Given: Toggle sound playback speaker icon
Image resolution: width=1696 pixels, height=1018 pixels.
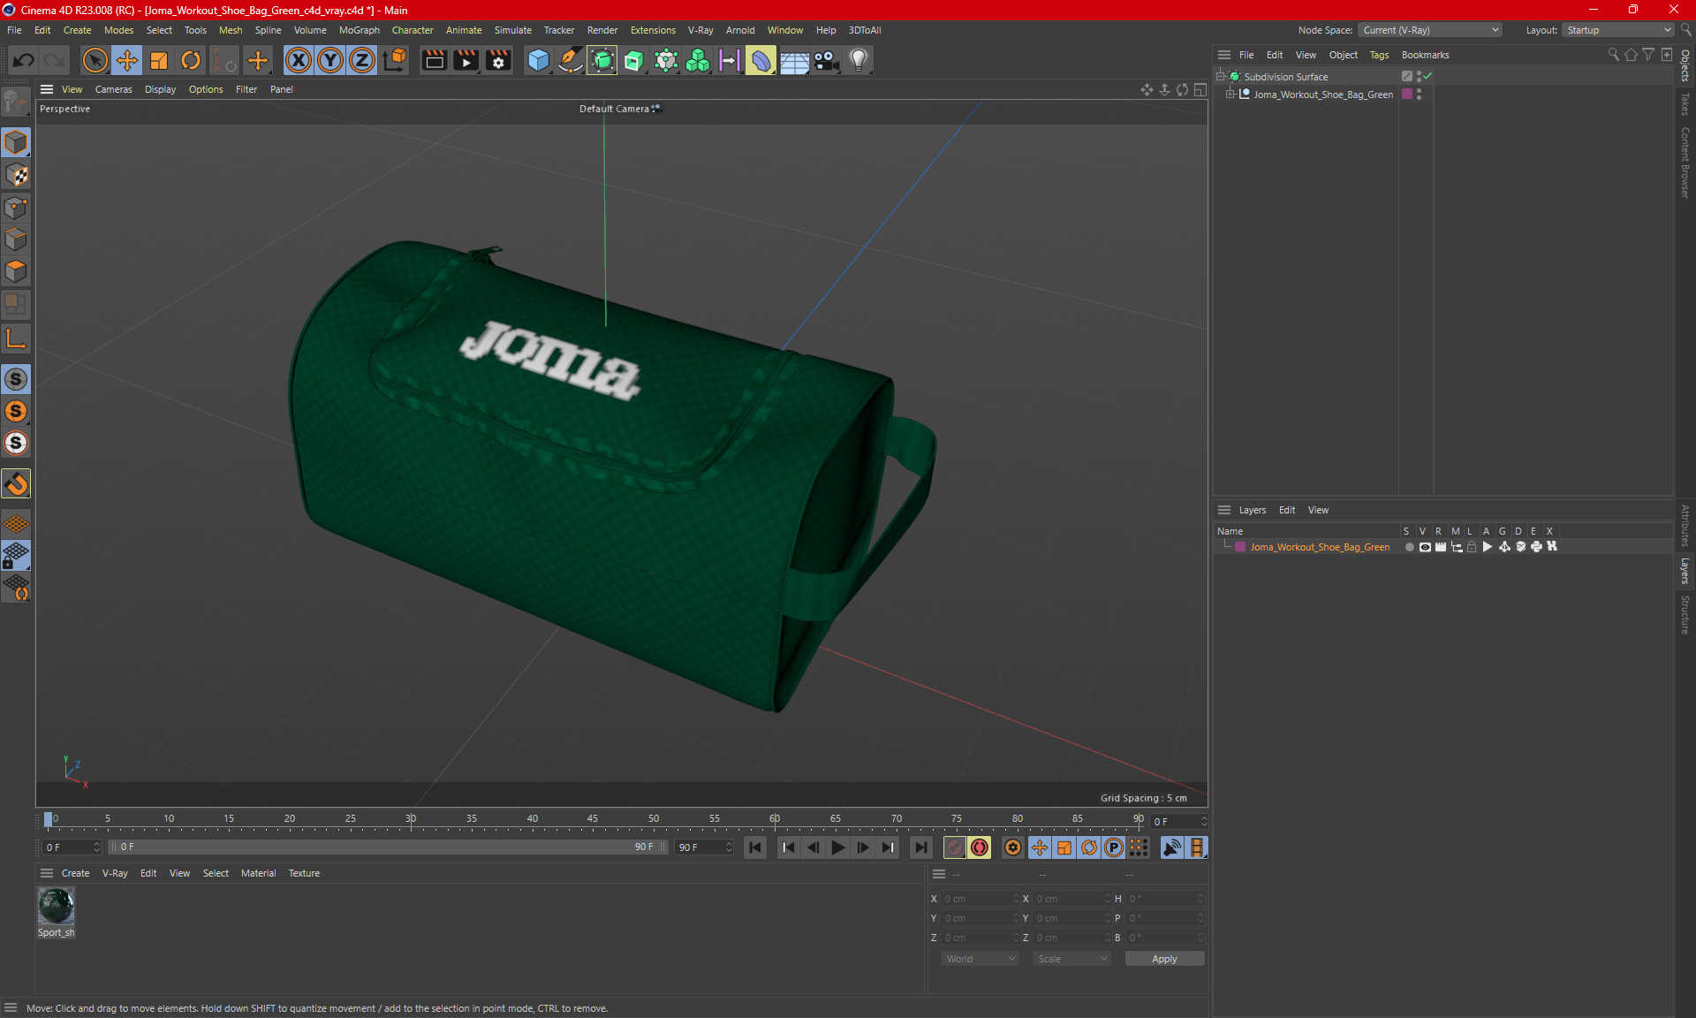Looking at the screenshot, I should 1171,847.
